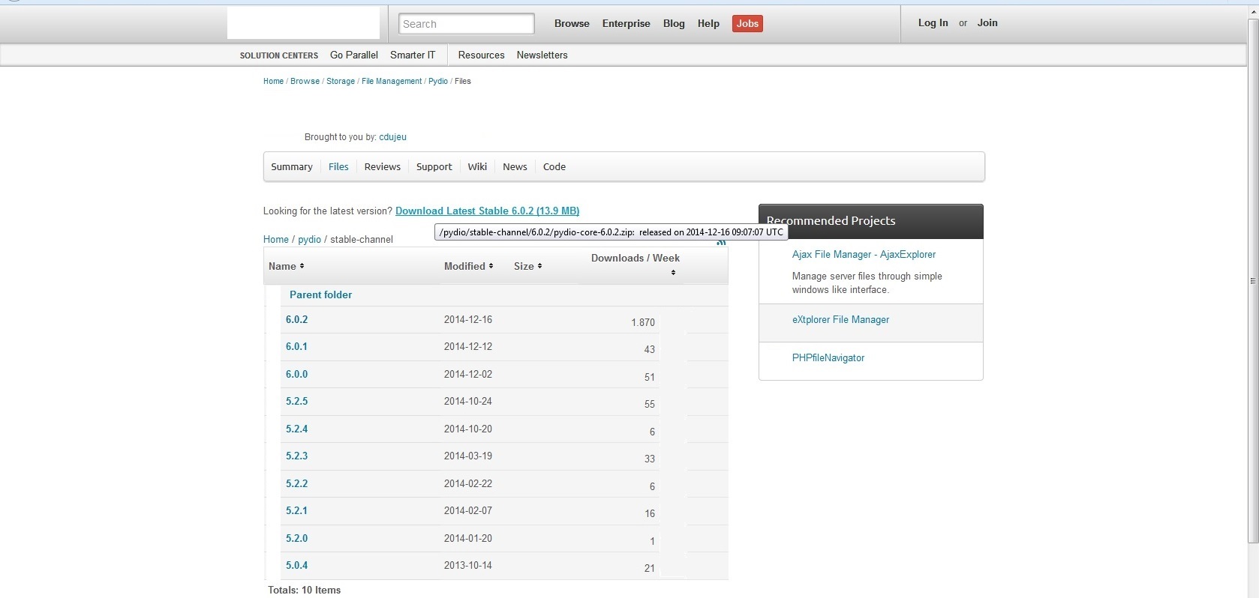This screenshot has height=598, width=1259.
Task: Sort by Modified column arrows
Action: (491, 266)
